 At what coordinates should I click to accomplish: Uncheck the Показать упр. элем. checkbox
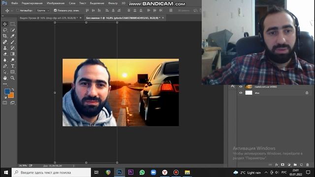(55, 10)
